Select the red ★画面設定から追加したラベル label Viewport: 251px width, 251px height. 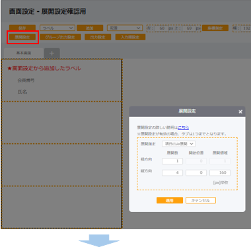pyautogui.click(x=44, y=69)
